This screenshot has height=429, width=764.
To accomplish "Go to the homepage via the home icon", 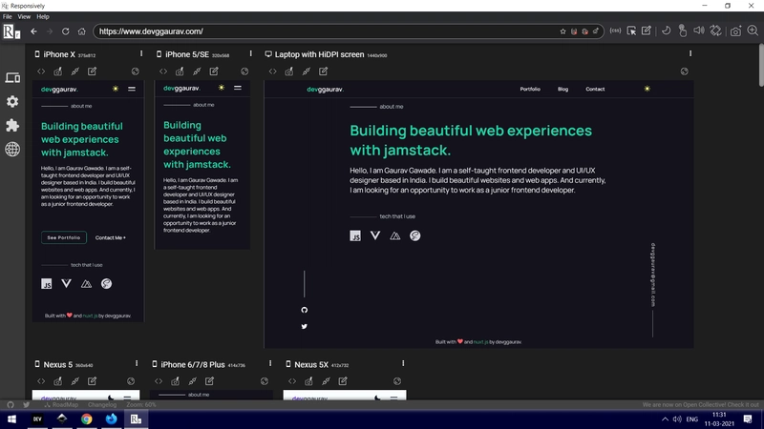I will coord(81,31).
